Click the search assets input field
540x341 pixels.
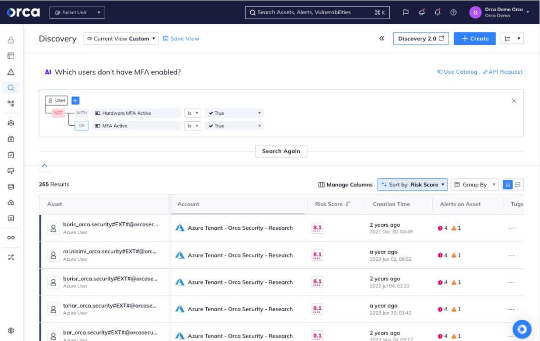pyautogui.click(x=317, y=13)
